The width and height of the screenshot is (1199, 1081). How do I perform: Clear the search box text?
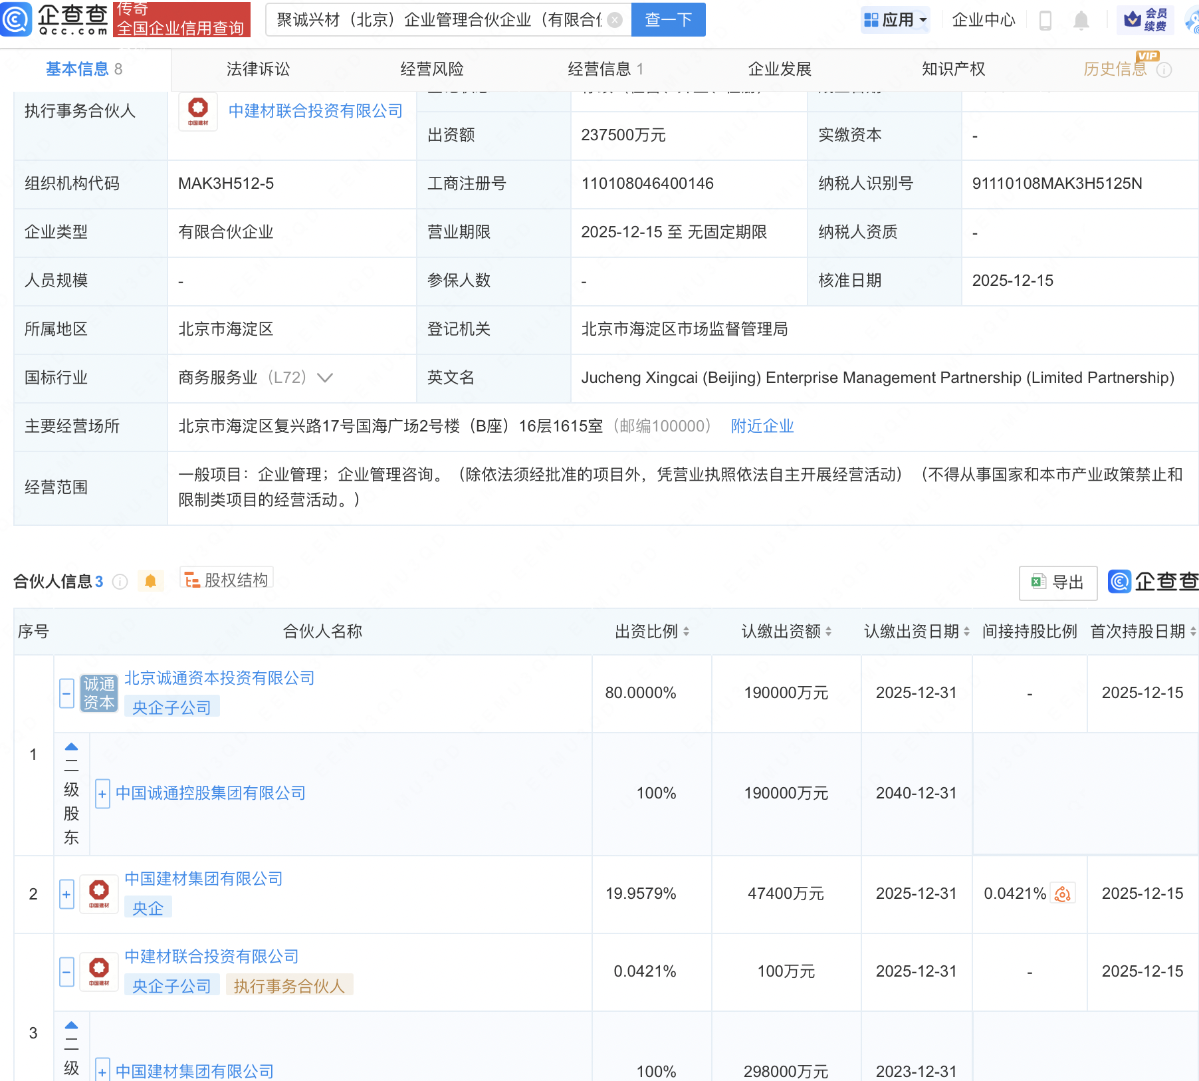615,20
